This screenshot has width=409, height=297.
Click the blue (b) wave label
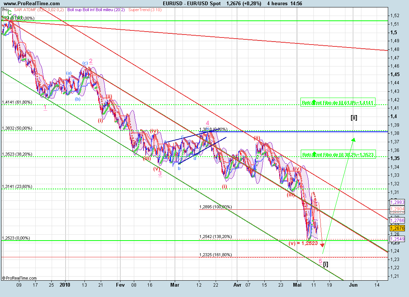click(x=78, y=99)
